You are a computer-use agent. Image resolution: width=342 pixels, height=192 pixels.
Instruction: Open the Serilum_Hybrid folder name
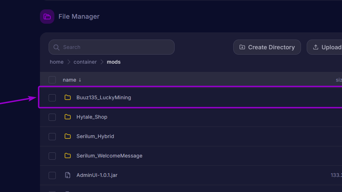coord(95,136)
